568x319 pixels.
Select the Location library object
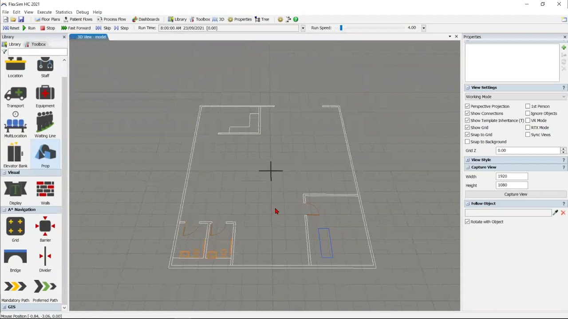point(15,68)
